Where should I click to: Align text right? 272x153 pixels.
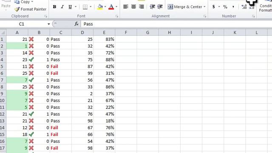tap(142, 7)
